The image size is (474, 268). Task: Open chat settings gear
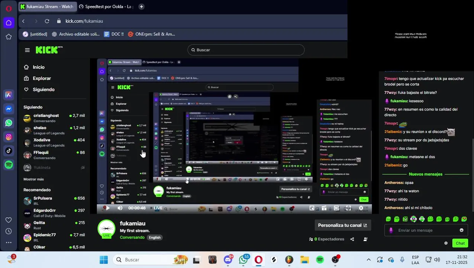[446, 243]
